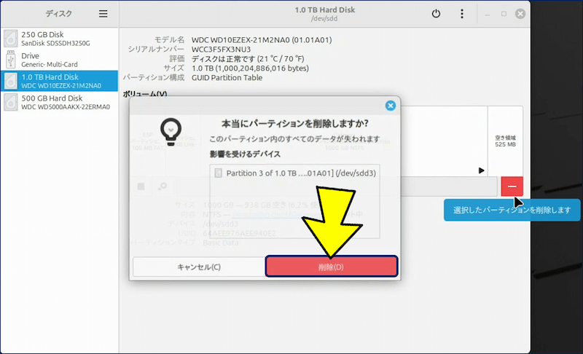Viewport: 583px width, 354px height.
Task: Close the delete confirmation dialog
Action: click(x=390, y=106)
